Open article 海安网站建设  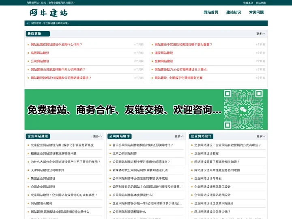click(164, 53)
